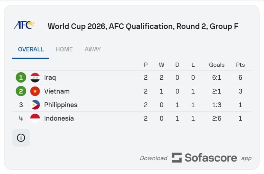
Task: Click the Goals column header
Action: (217, 65)
